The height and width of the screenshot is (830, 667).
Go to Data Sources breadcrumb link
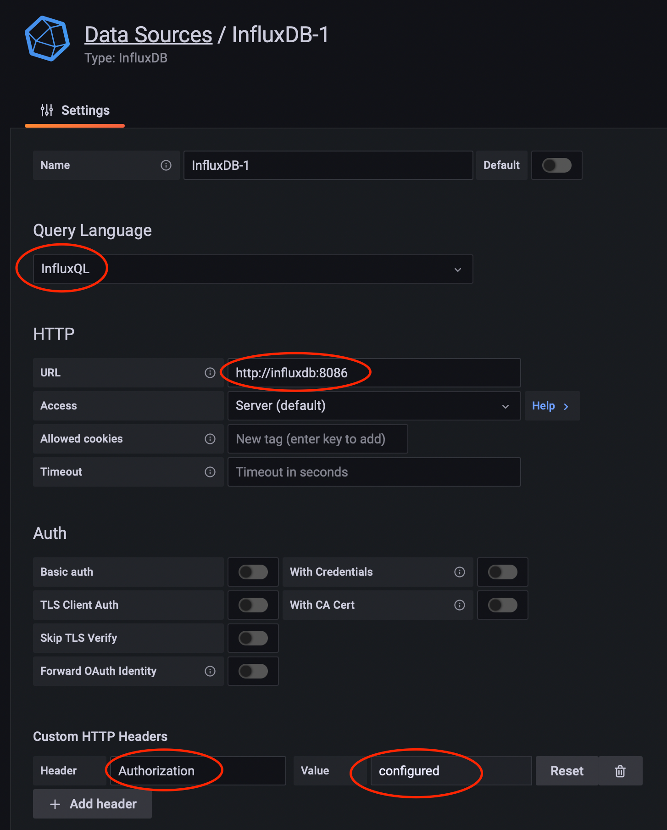(148, 35)
